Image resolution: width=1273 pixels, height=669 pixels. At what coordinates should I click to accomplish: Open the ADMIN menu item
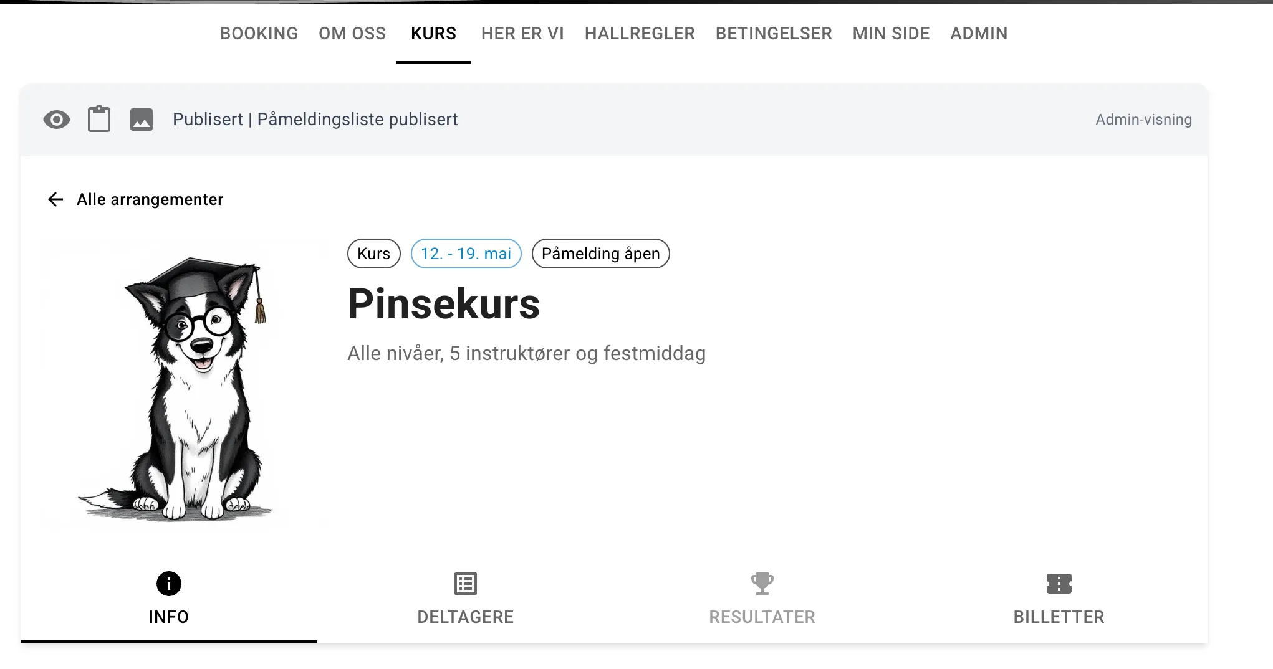pos(979,34)
